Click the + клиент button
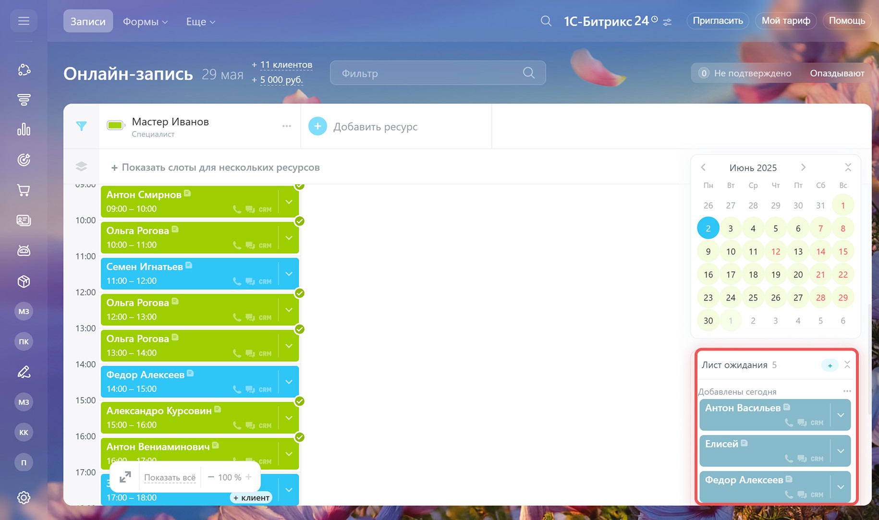 click(x=251, y=497)
